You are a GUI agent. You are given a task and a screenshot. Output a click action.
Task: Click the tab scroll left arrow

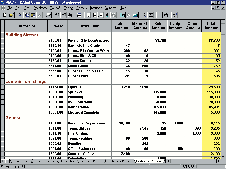3,161
